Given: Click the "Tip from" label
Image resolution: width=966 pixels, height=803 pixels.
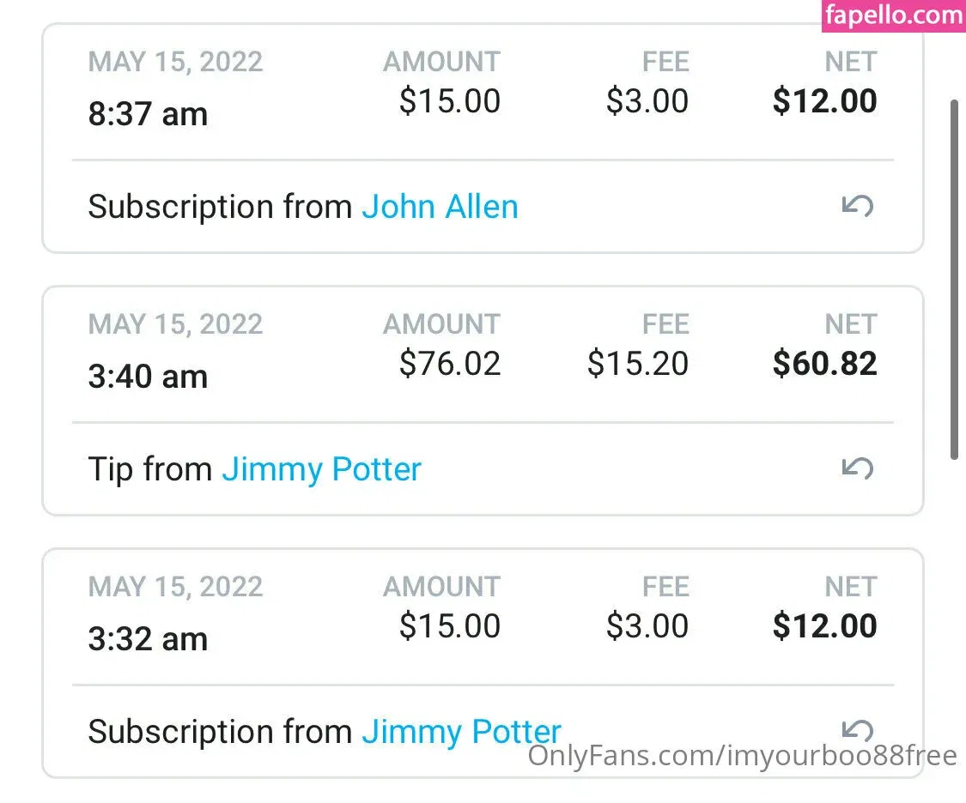Looking at the screenshot, I should pyautogui.click(x=149, y=469).
